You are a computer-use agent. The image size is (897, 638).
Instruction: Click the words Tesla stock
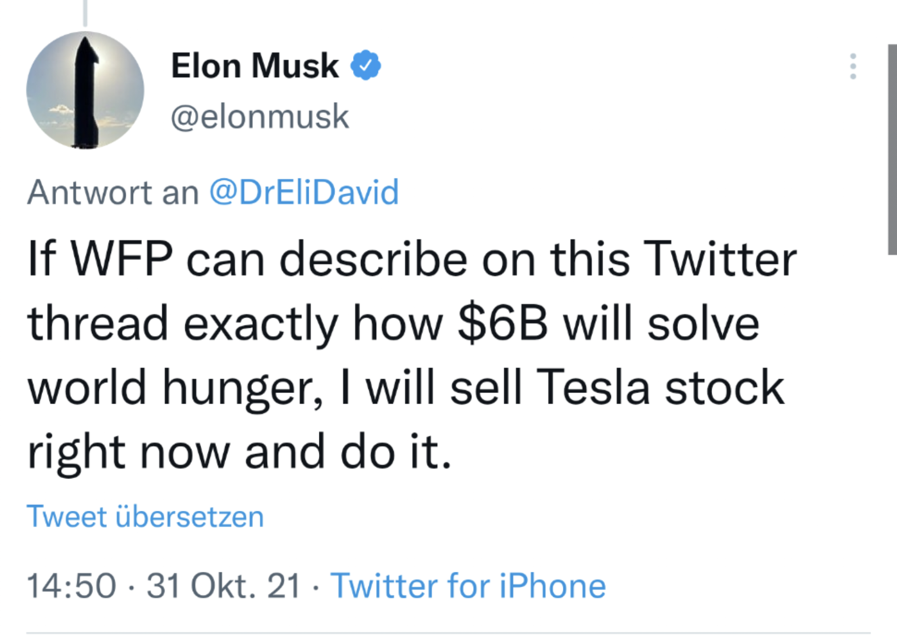click(x=660, y=387)
